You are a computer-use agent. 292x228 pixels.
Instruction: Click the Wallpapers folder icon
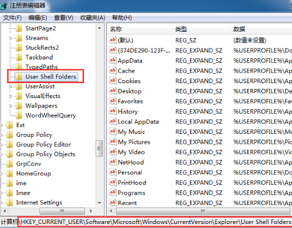click(19, 106)
